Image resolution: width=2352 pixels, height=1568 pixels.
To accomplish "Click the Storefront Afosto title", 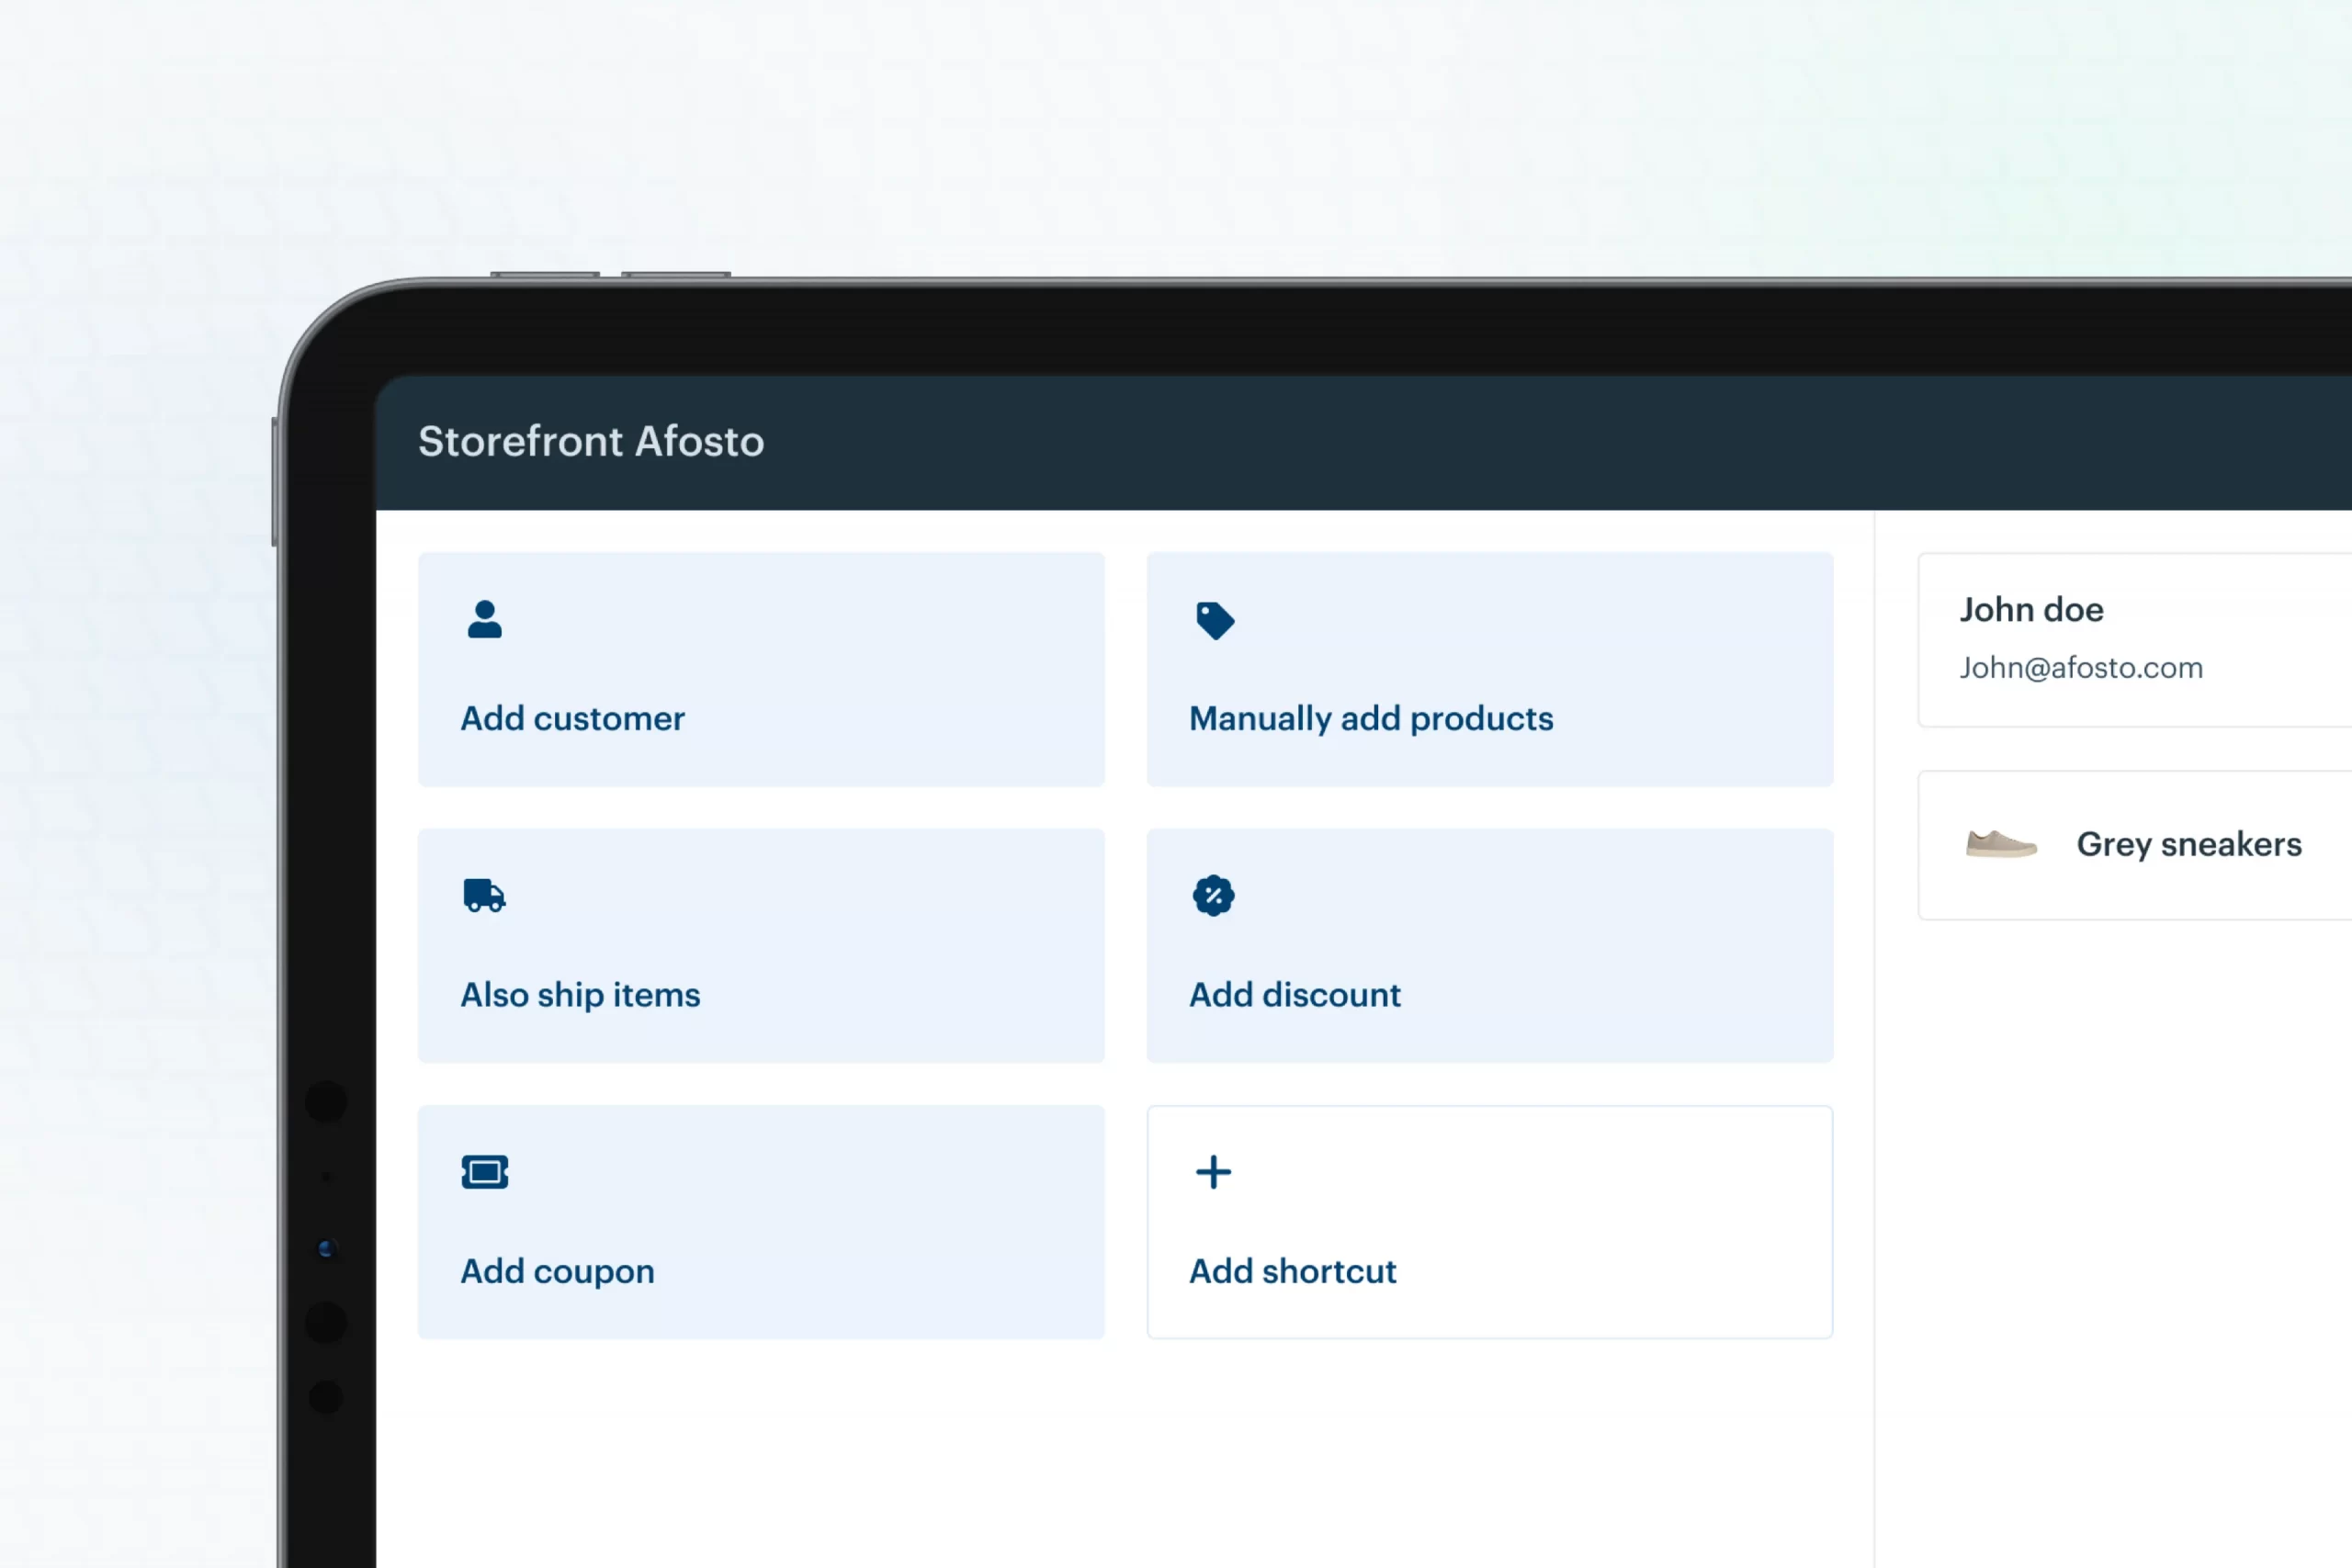I will pos(591,441).
